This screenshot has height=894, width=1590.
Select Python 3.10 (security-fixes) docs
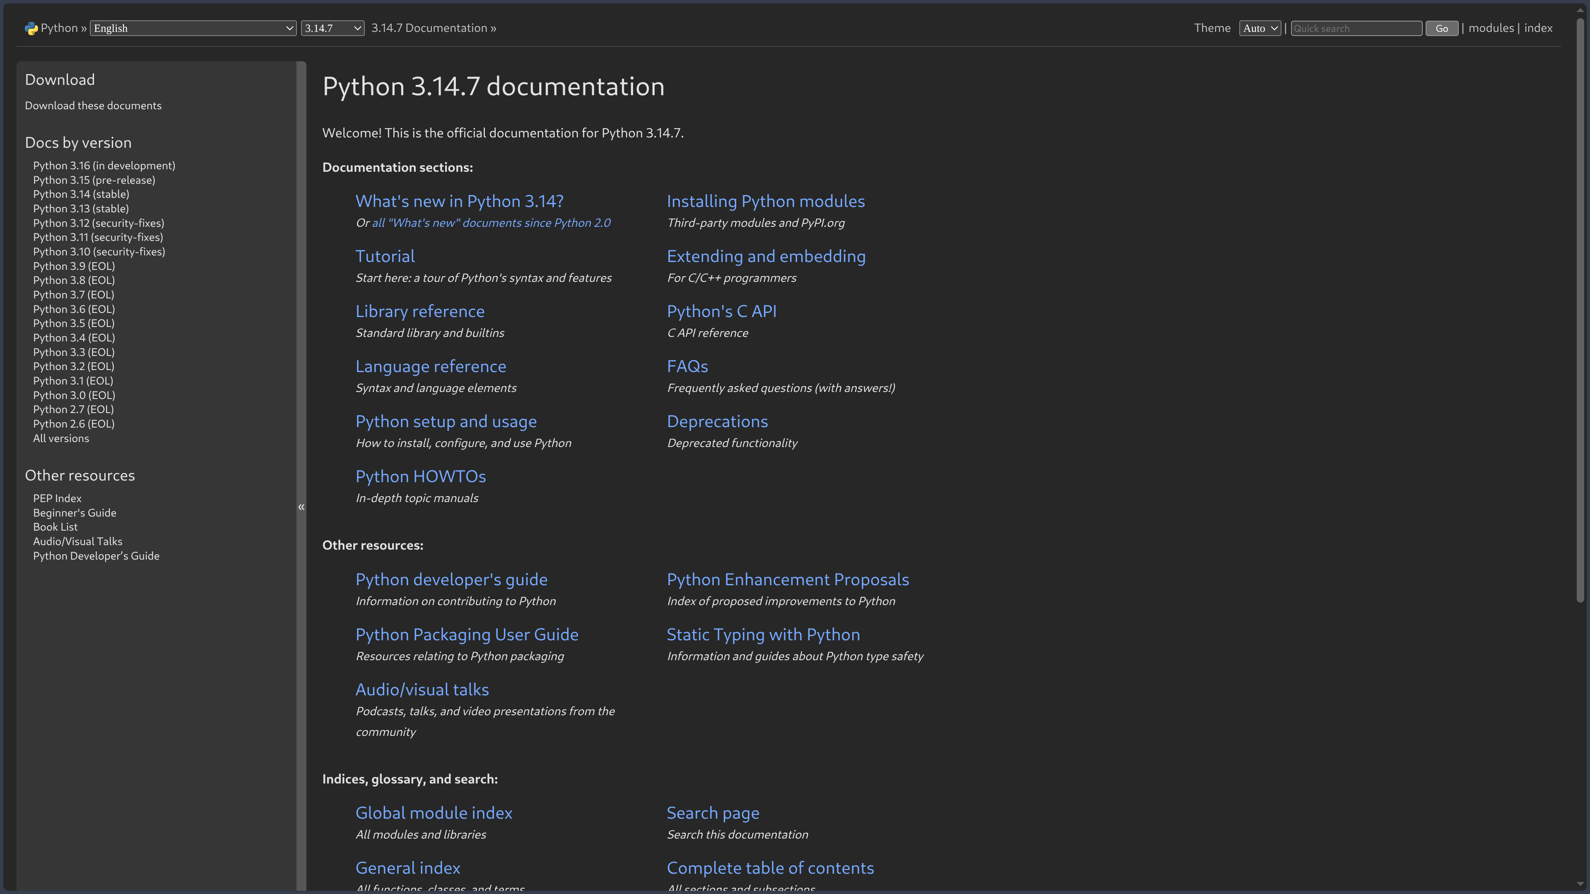coord(99,252)
